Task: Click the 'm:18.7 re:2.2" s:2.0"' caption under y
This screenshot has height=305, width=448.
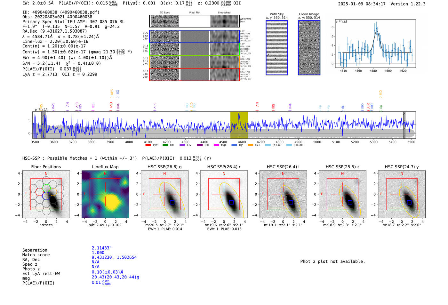Action: 402,225
